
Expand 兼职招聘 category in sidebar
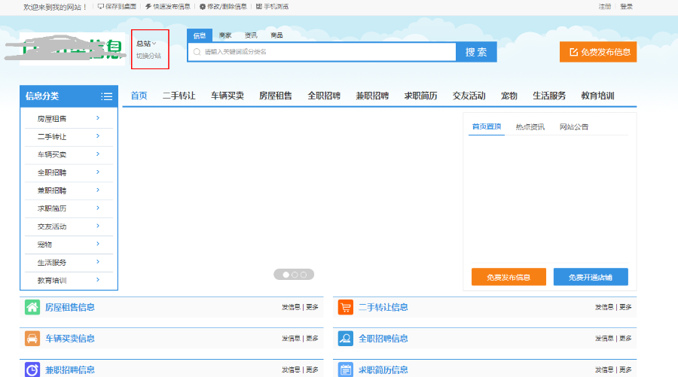pos(69,190)
